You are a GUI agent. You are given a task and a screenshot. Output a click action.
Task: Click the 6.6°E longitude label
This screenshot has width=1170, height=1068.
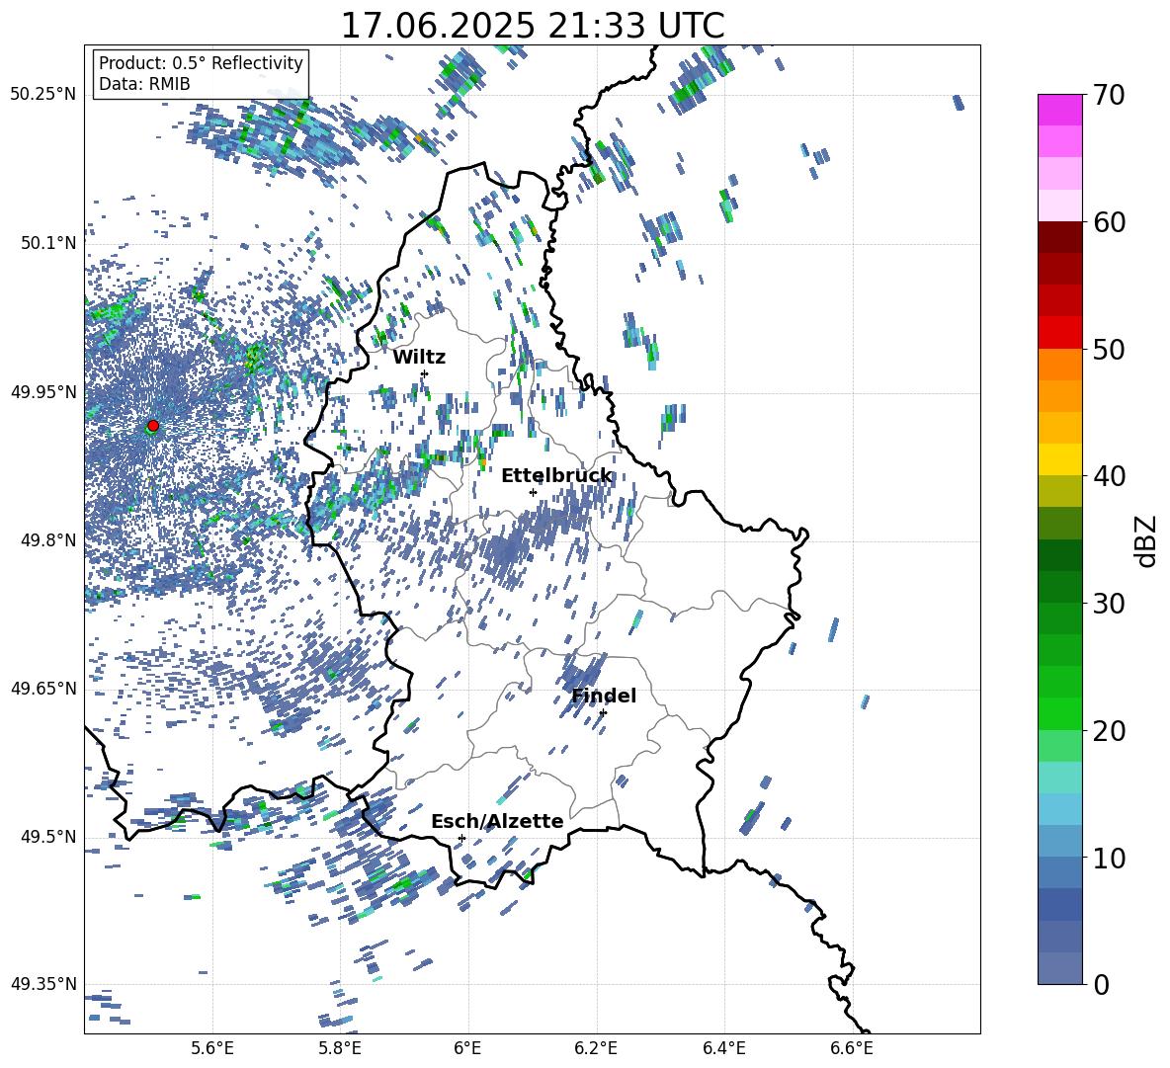[x=852, y=1048]
